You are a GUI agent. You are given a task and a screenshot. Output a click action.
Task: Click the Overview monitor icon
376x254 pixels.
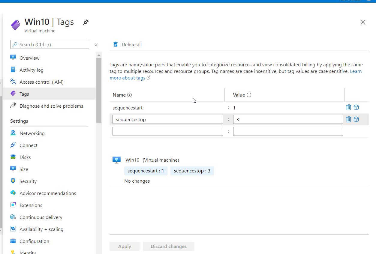coord(13,57)
